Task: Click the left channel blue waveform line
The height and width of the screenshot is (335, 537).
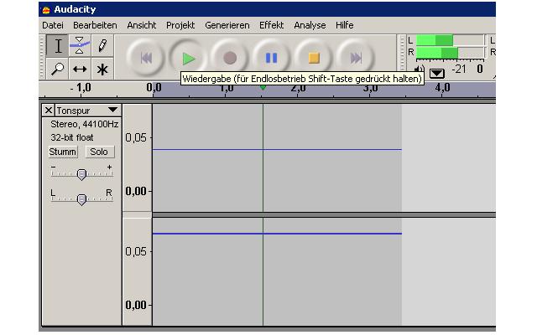Action: pyautogui.click(x=277, y=150)
